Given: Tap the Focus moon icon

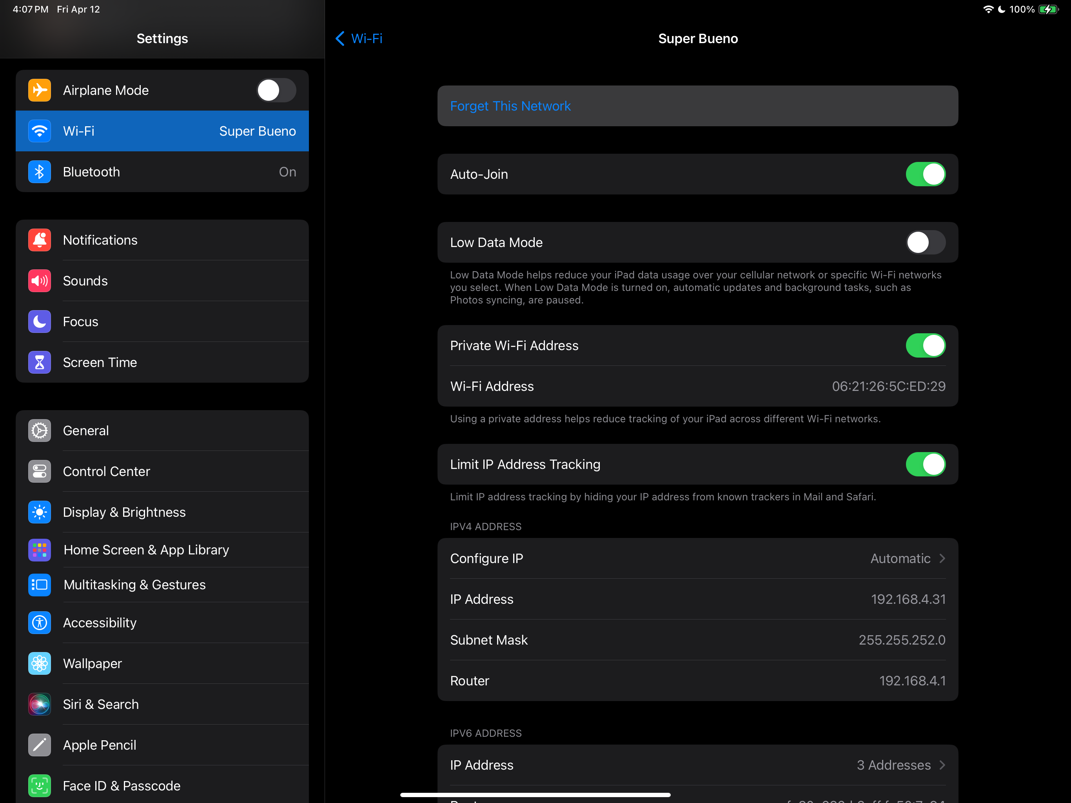Looking at the screenshot, I should pos(39,322).
